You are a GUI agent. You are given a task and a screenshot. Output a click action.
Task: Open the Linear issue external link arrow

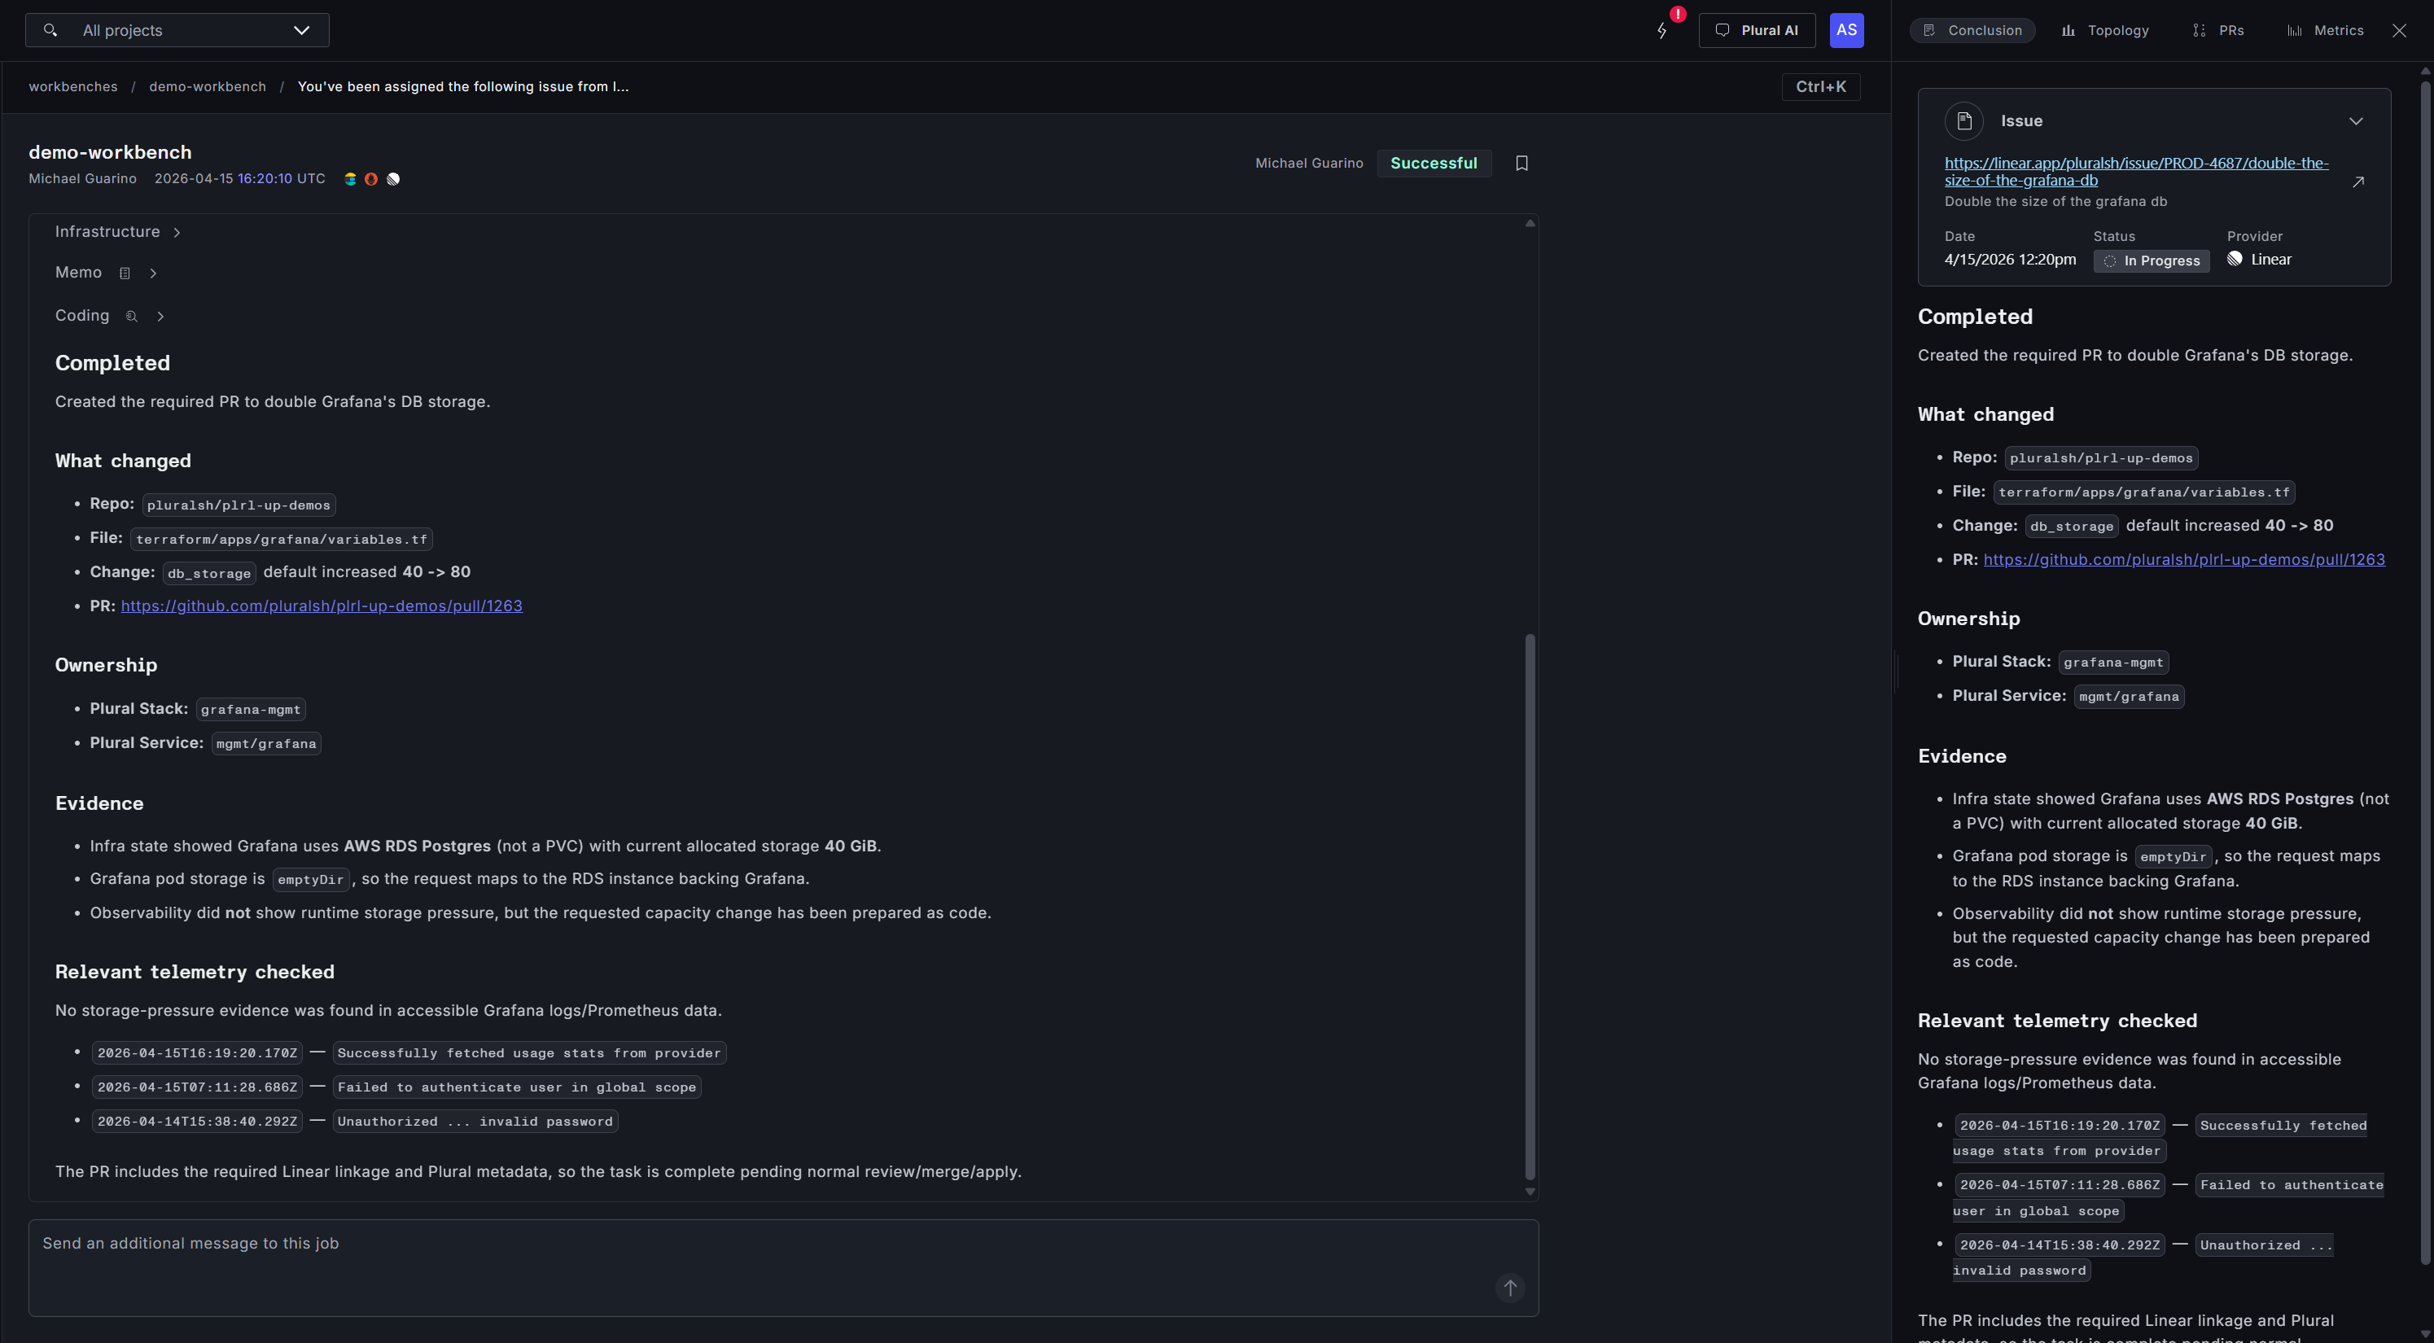[2357, 182]
